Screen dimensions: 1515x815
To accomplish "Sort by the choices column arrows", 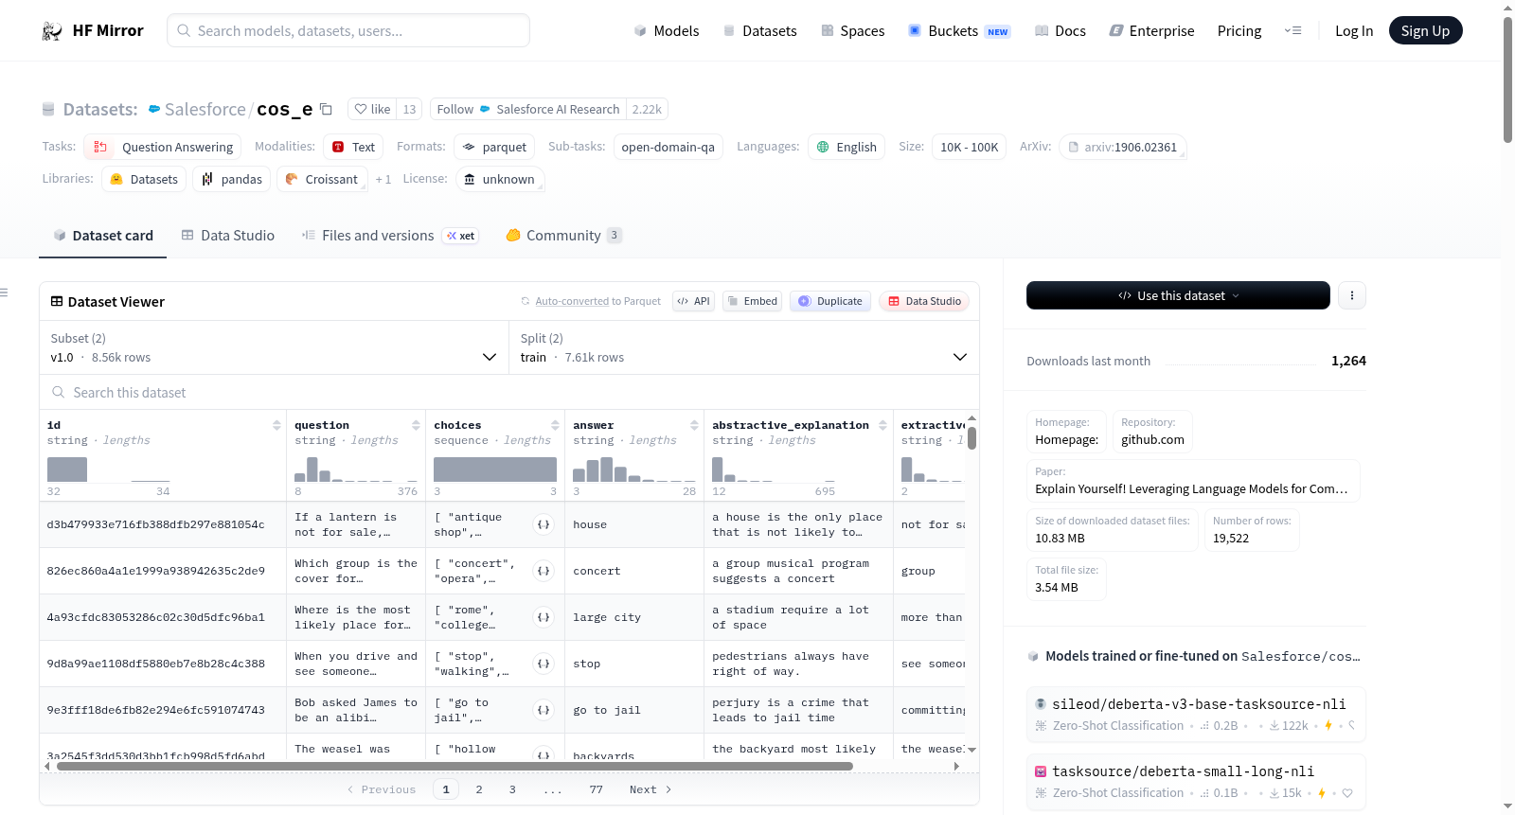I will 555,425.
